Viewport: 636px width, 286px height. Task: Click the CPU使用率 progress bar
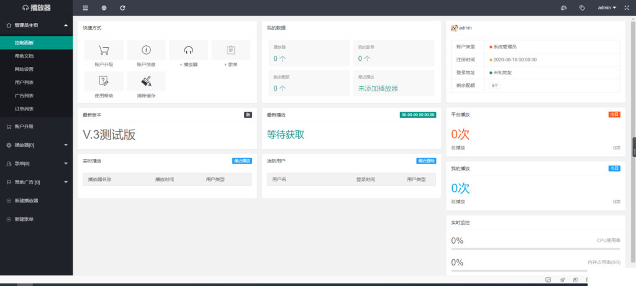[x=535, y=248]
